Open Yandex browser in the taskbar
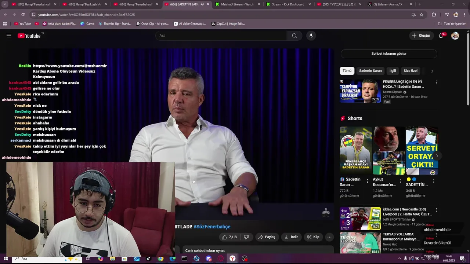 [x=232, y=258]
